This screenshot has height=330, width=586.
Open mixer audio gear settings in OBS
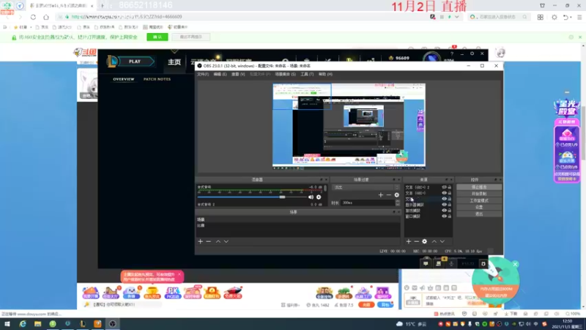(x=319, y=197)
